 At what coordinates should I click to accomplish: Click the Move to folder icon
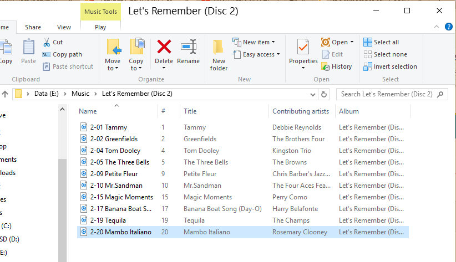pyautogui.click(x=114, y=47)
